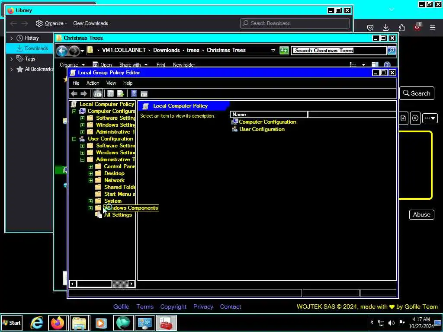Click the volume speaker icon in system tray
The image size is (443, 332).
pos(391,323)
